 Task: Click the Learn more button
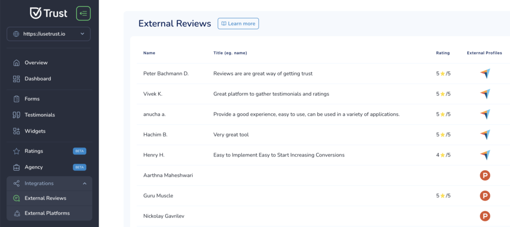[x=238, y=24]
